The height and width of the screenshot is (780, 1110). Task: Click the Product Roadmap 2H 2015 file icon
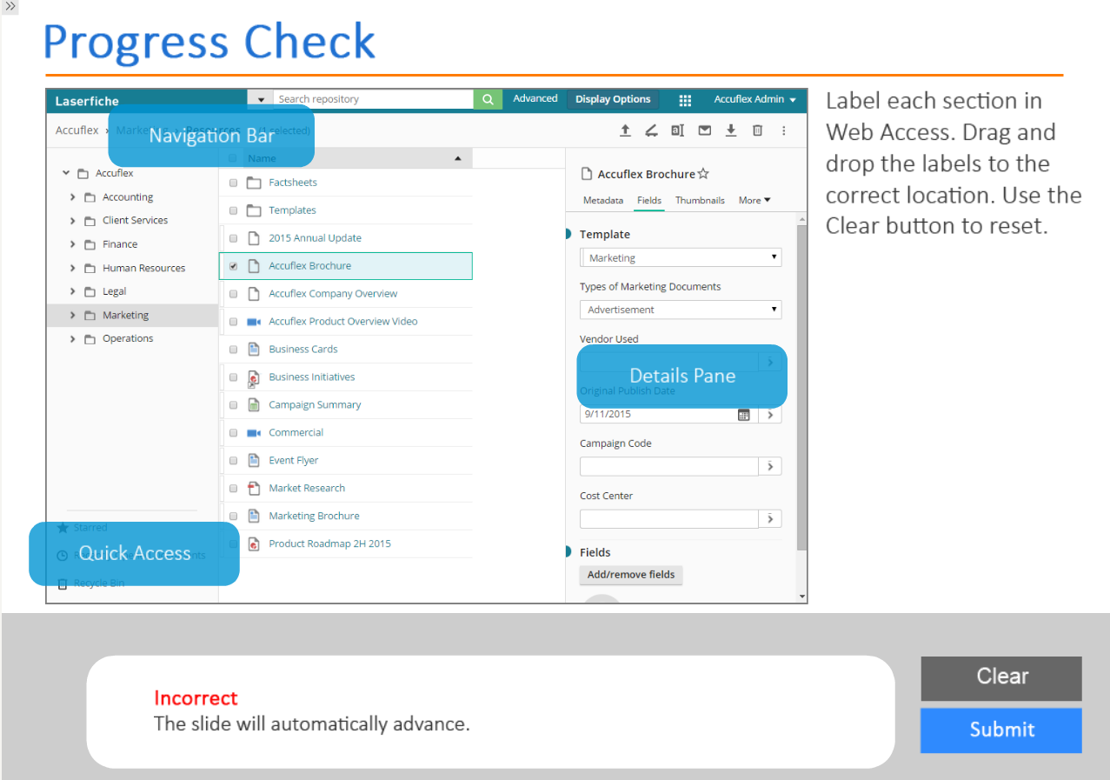coord(254,544)
